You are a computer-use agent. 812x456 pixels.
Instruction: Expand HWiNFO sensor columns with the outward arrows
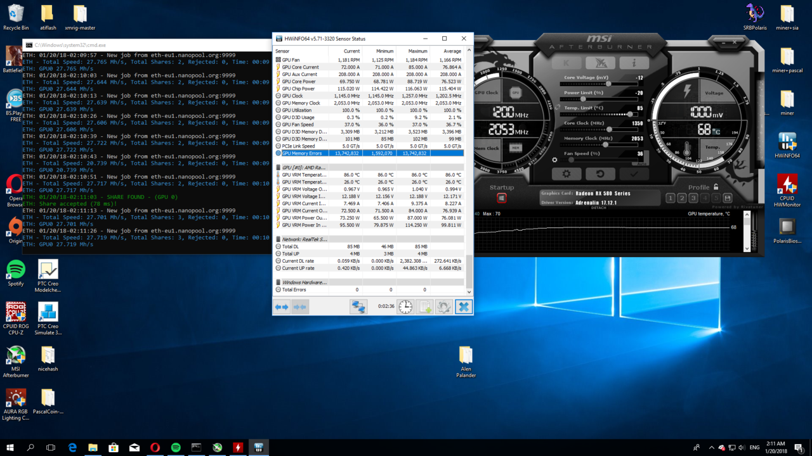tap(281, 307)
